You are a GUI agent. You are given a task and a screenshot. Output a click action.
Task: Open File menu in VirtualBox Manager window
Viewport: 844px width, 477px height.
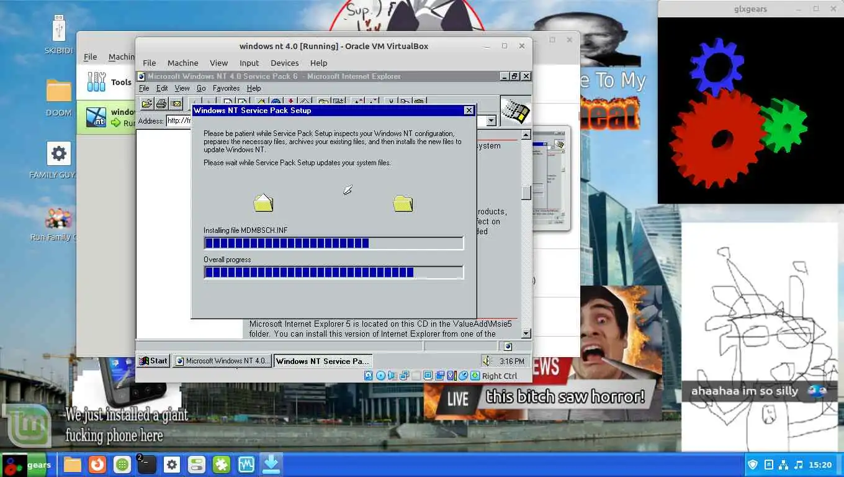pyautogui.click(x=91, y=57)
